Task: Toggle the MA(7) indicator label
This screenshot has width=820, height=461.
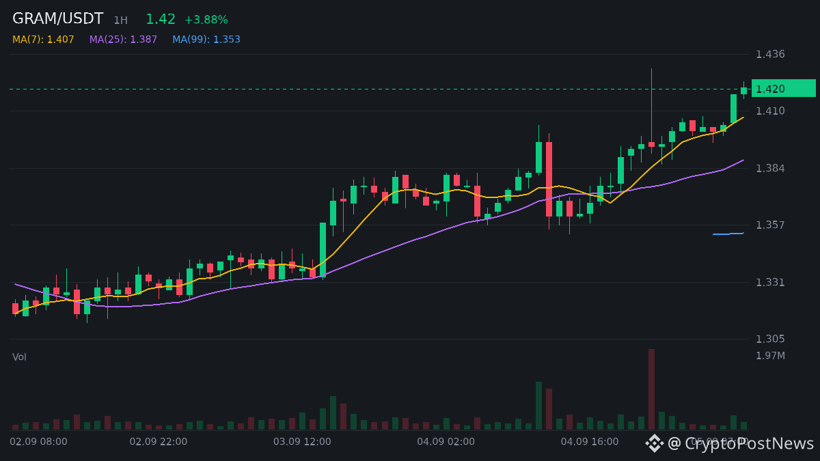Action: [43, 40]
